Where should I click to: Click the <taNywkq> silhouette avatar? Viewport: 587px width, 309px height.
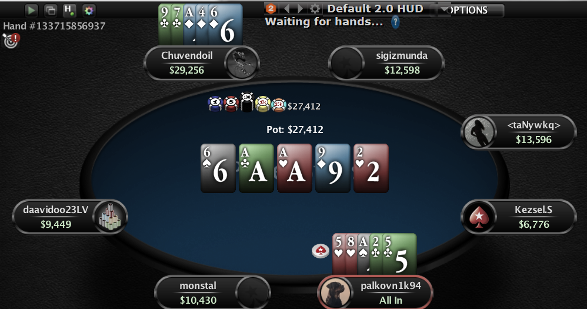[479, 132]
